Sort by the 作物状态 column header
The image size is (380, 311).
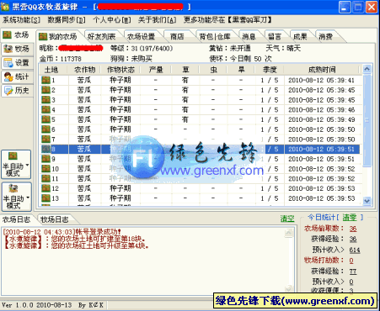coord(120,70)
